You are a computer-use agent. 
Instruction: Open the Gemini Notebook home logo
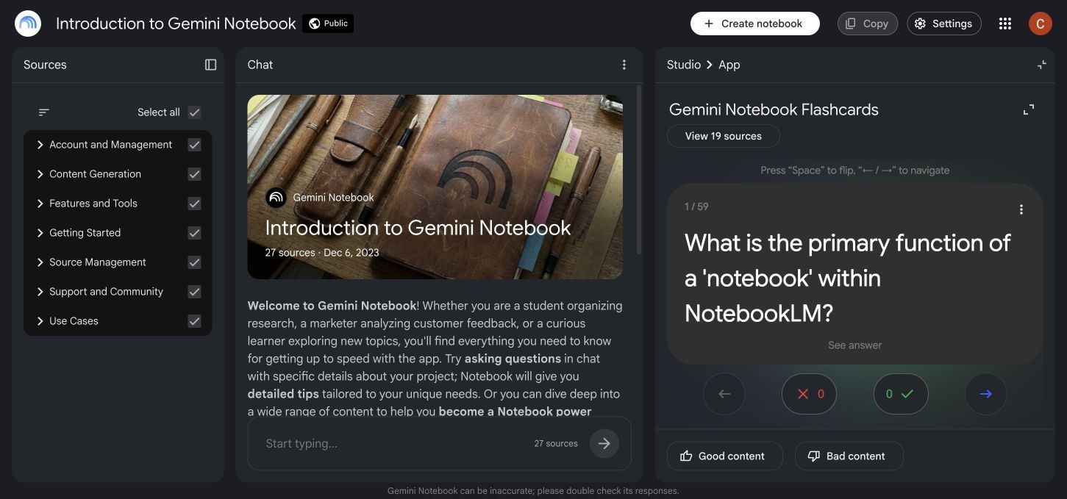(28, 24)
